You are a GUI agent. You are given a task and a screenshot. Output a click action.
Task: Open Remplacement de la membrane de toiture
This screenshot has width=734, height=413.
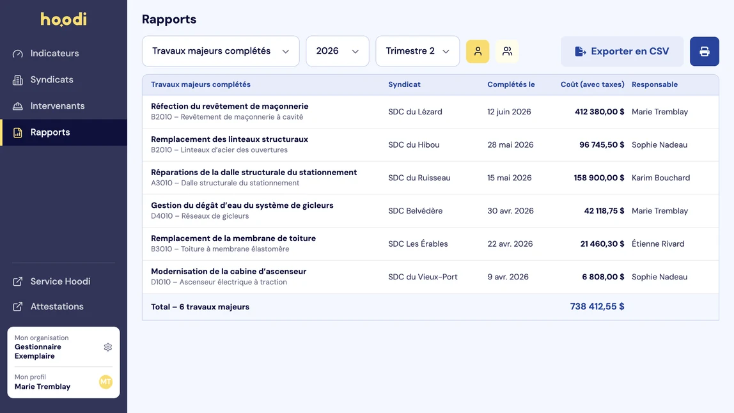[430, 244]
